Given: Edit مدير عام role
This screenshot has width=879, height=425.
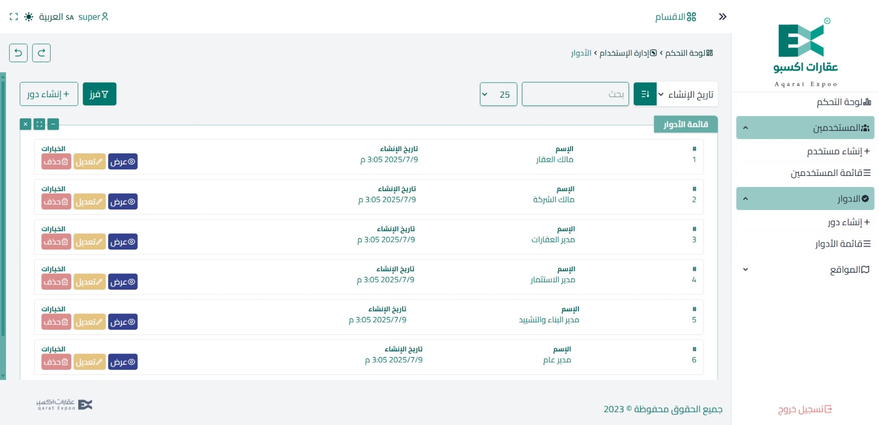Looking at the screenshot, I should coord(90,362).
